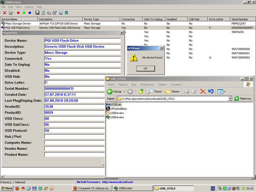
Task: Open the Файл menu in USB_UTILS window
Action: (111, 84)
